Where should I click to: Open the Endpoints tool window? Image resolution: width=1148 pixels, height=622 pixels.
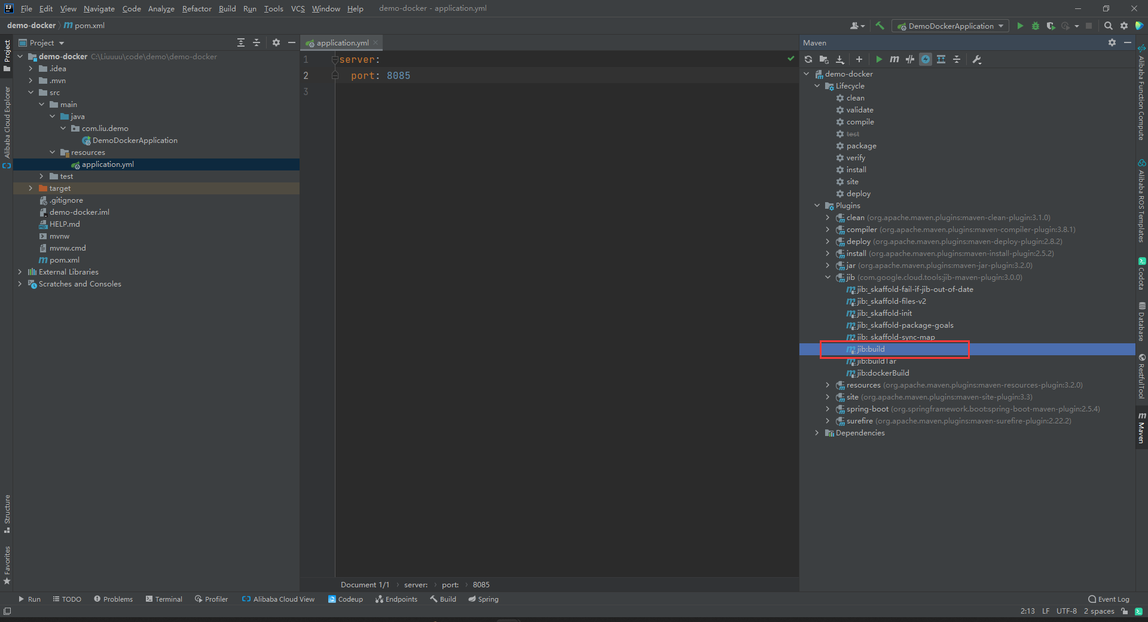click(x=396, y=599)
